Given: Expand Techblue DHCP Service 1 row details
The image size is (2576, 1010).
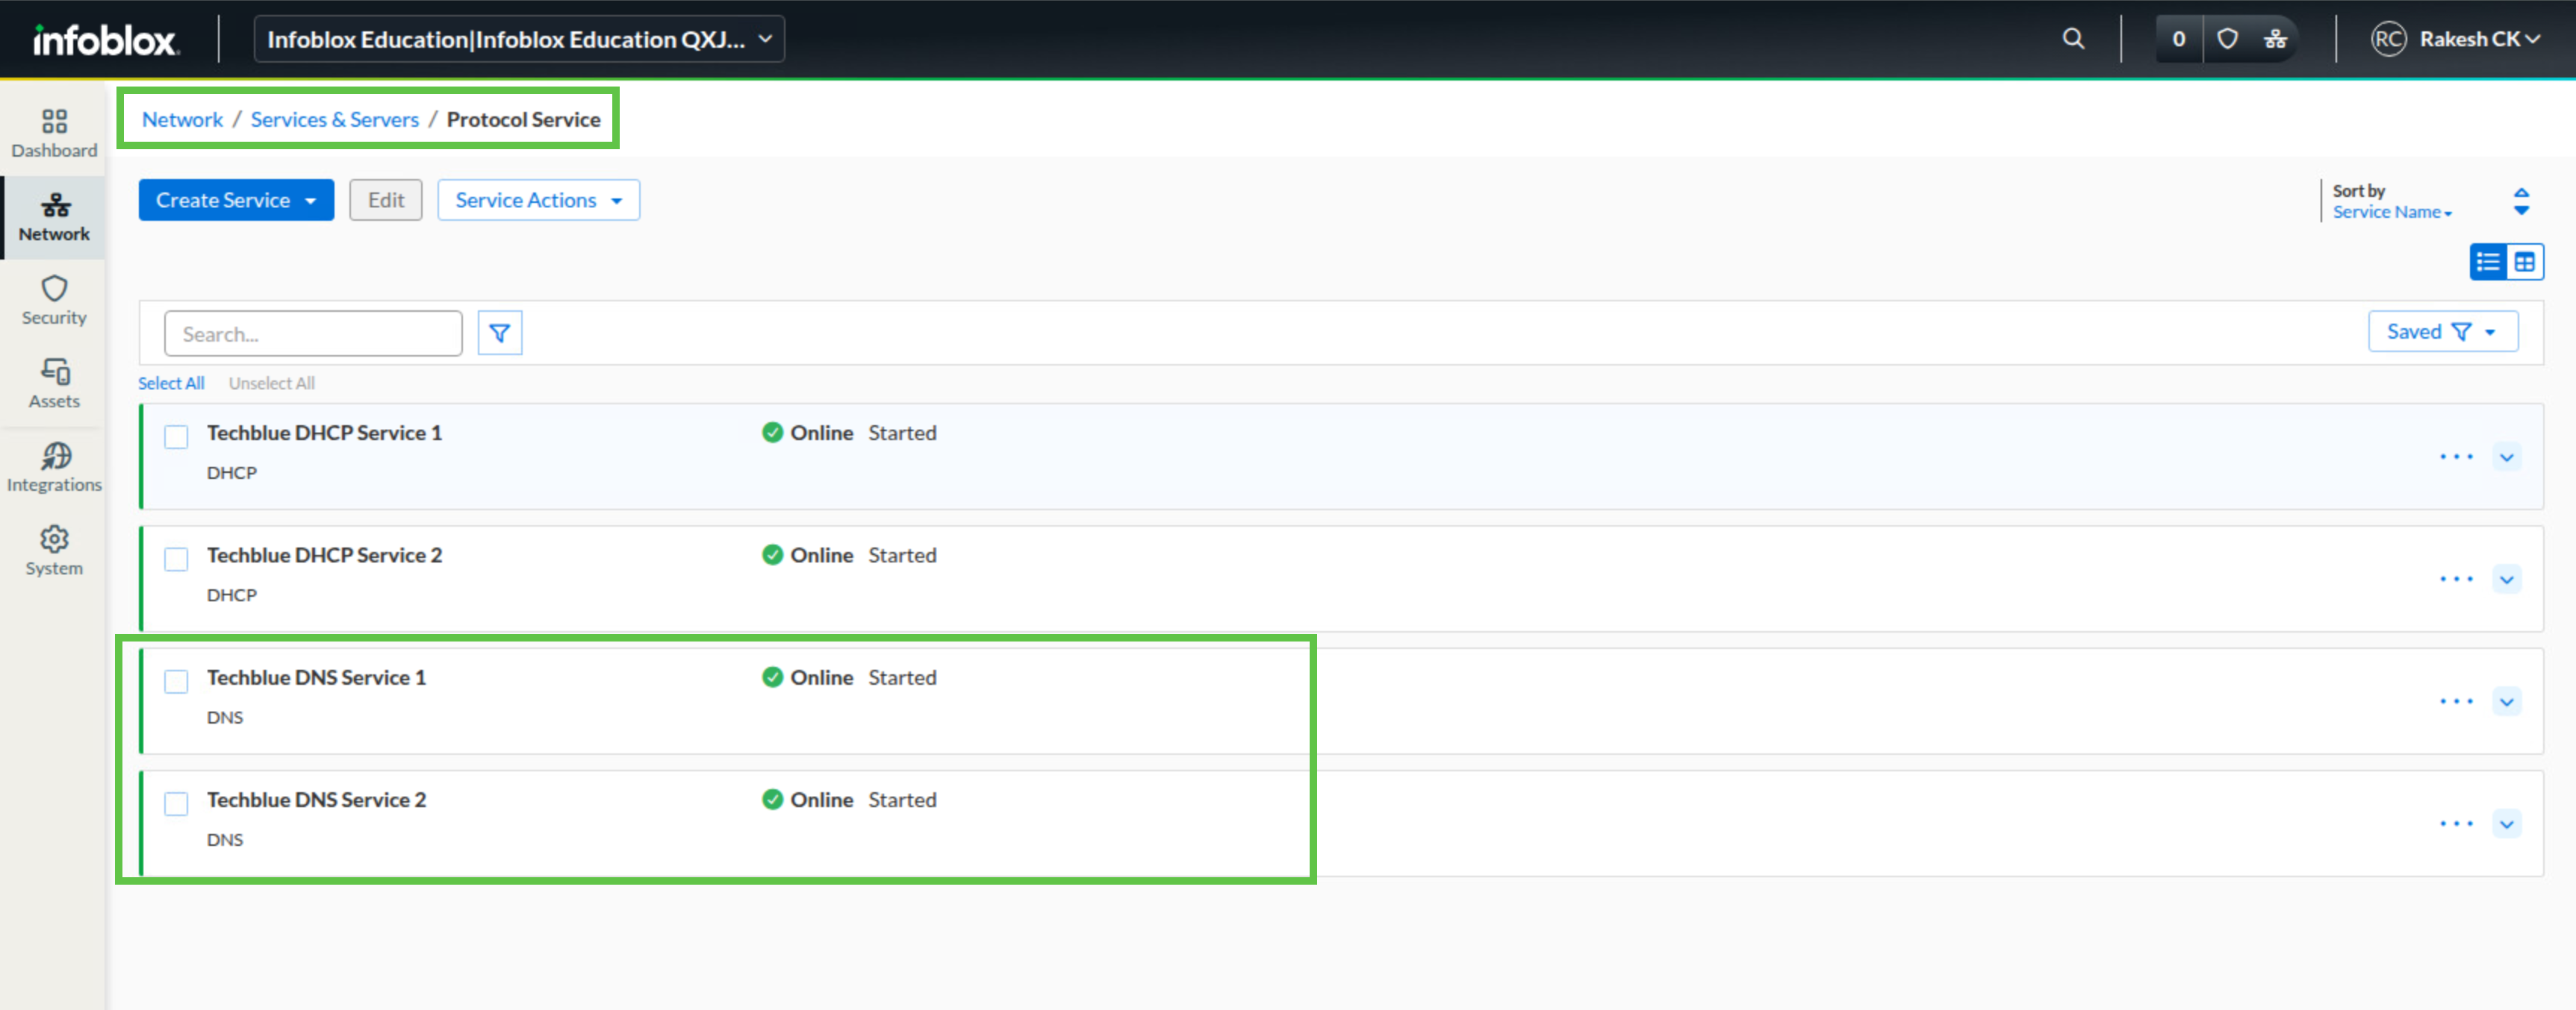Looking at the screenshot, I should pyautogui.click(x=2506, y=457).
